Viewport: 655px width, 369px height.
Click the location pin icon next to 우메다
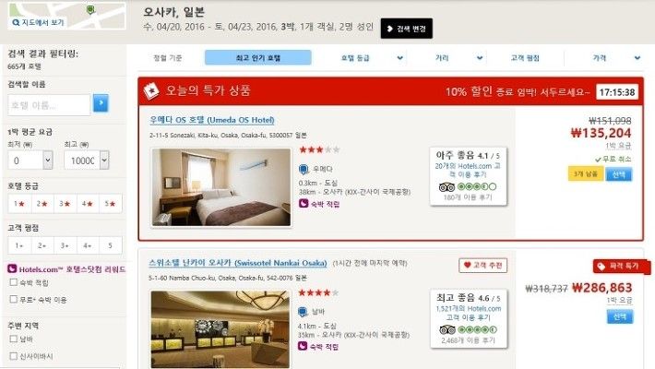point(304,169)
